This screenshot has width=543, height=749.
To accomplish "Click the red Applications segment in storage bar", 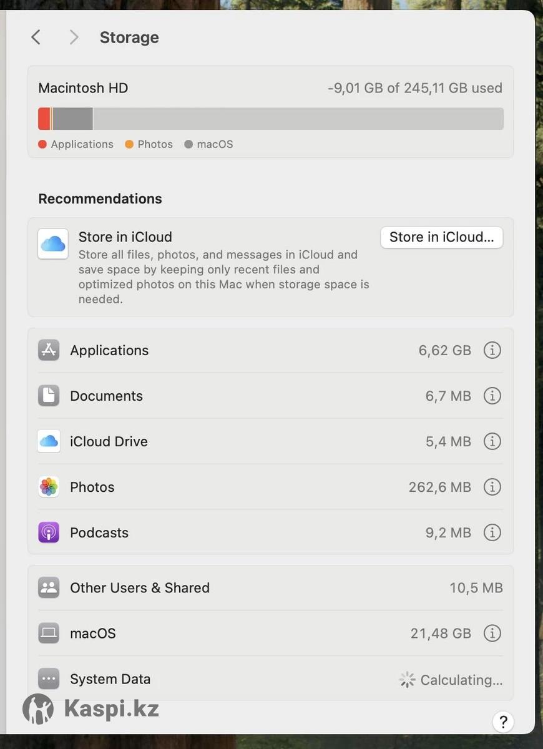I will point(44,119).
